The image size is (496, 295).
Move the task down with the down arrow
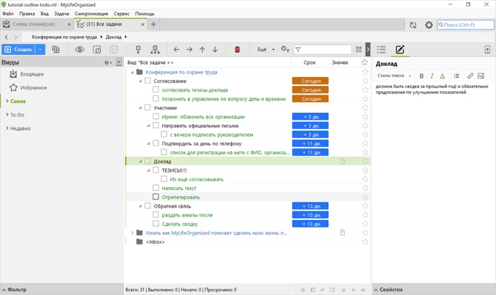215,49
